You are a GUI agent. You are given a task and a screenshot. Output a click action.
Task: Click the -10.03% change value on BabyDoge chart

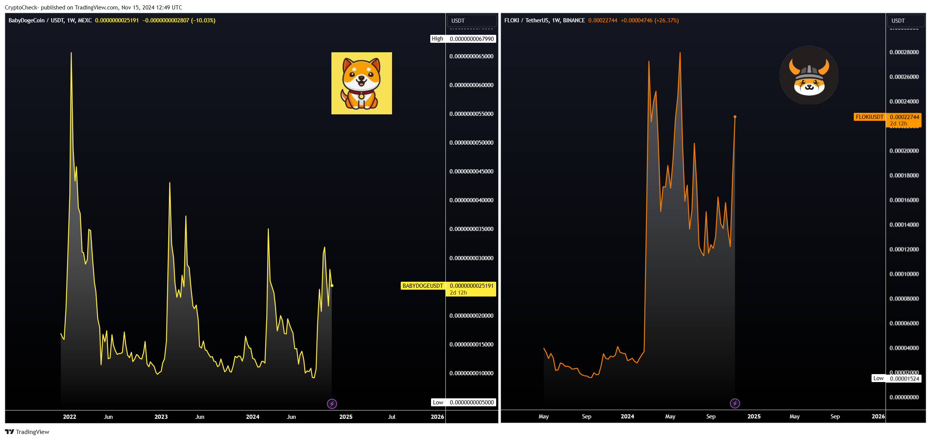coord(203,20)
